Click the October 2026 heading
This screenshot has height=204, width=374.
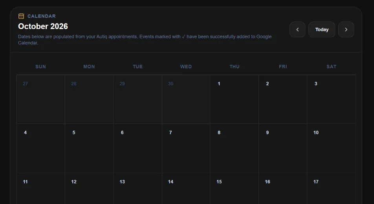click(43, 26)
